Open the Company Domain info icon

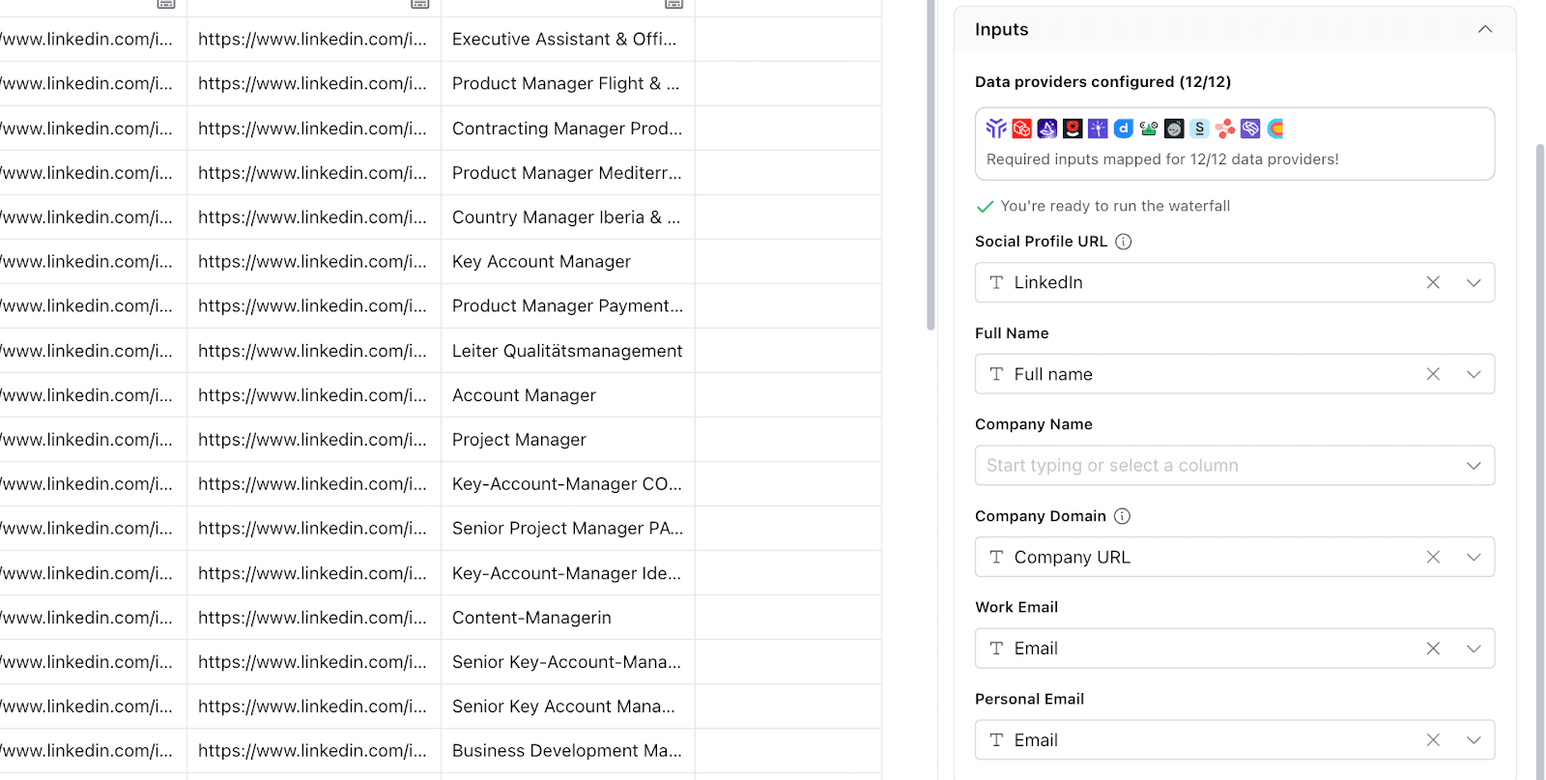[1122, 516]
